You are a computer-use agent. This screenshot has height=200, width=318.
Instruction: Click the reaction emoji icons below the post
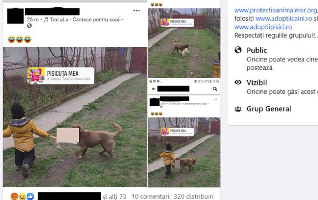pos(22,196)
